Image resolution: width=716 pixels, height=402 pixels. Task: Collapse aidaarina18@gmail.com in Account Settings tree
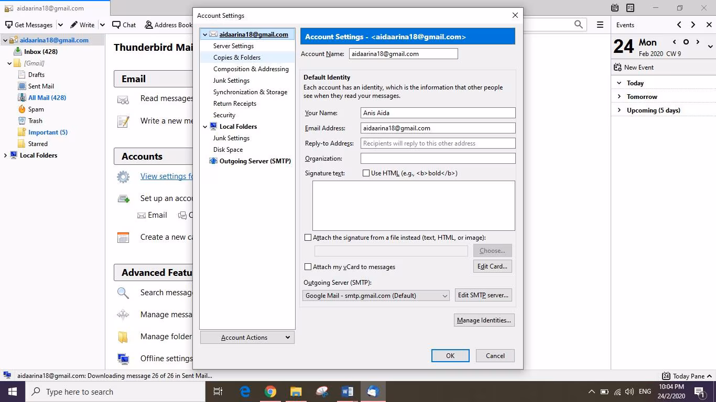pos(205,35)
